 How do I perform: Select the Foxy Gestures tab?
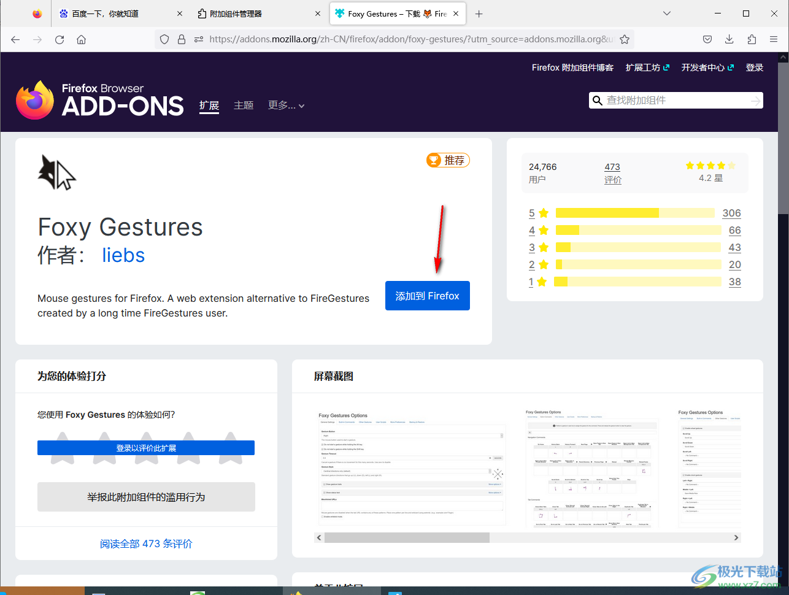point(398,13)
